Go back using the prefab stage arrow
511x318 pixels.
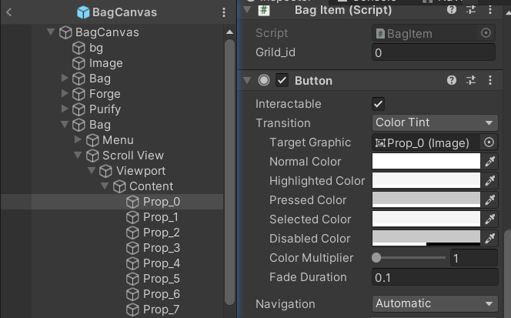[x=8, y=12]
